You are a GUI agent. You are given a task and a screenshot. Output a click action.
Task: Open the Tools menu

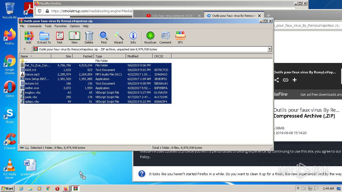click(x=48, y=26)
